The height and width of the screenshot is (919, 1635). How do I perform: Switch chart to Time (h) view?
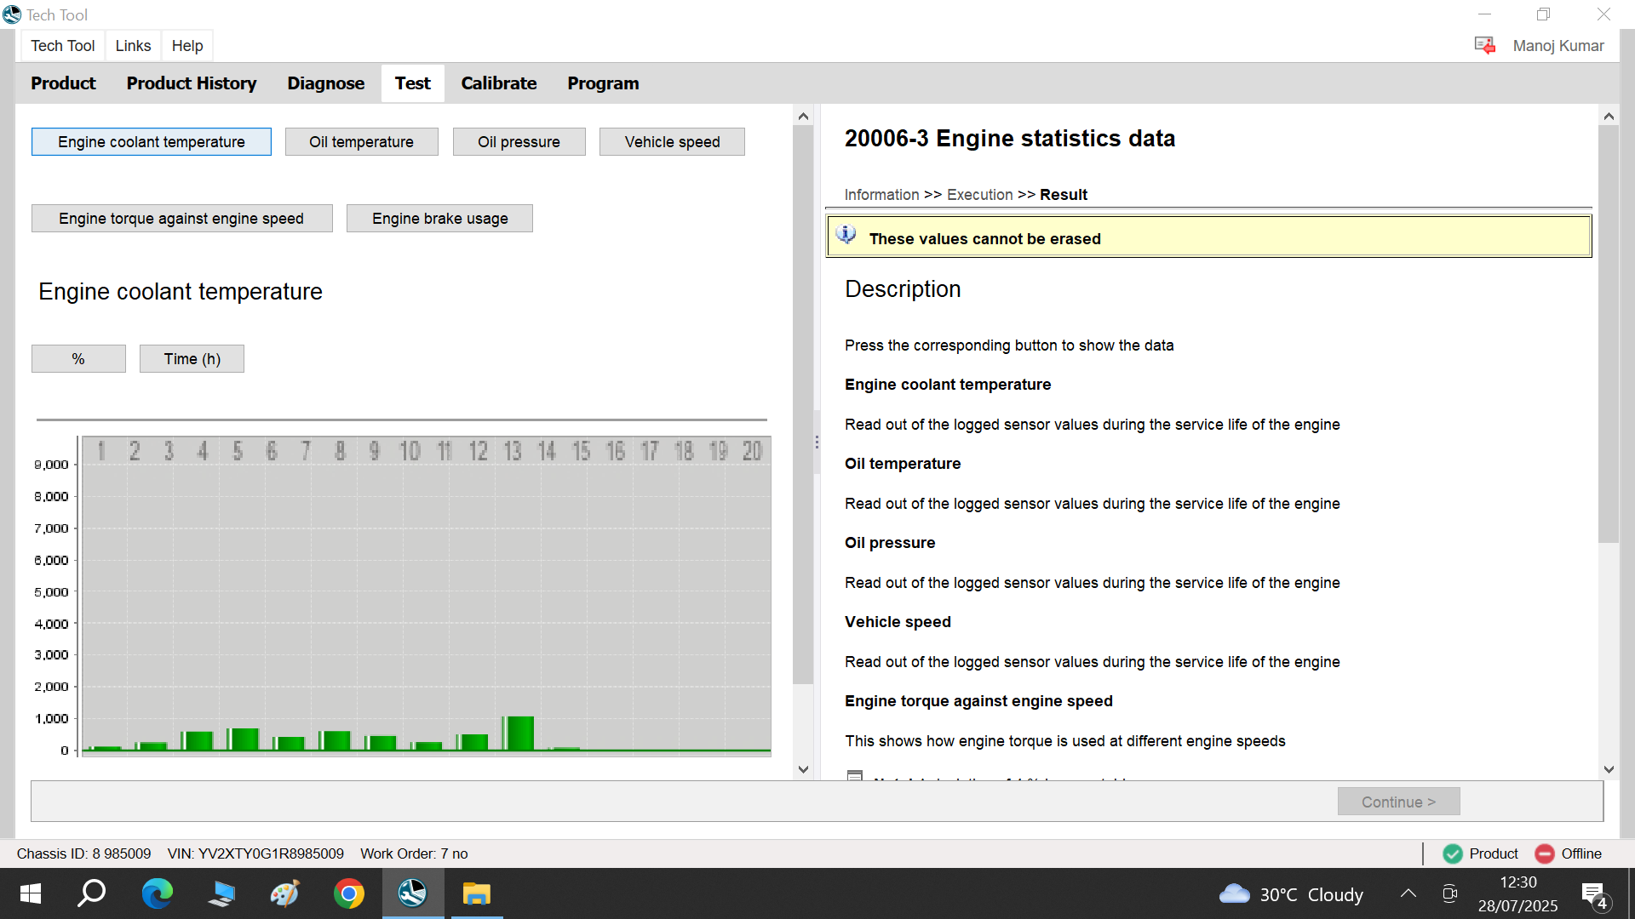coord(192,359)
